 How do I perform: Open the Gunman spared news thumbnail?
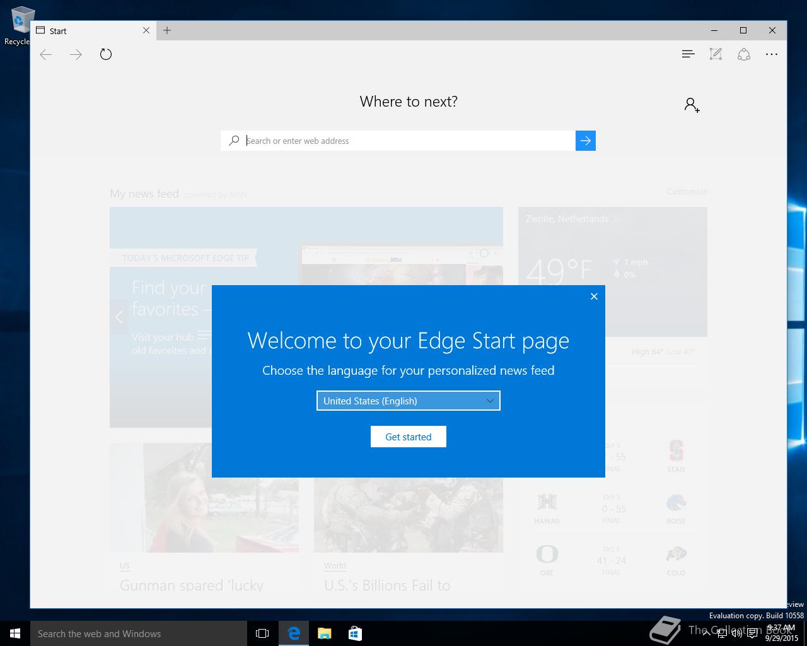tap(204, 498)
